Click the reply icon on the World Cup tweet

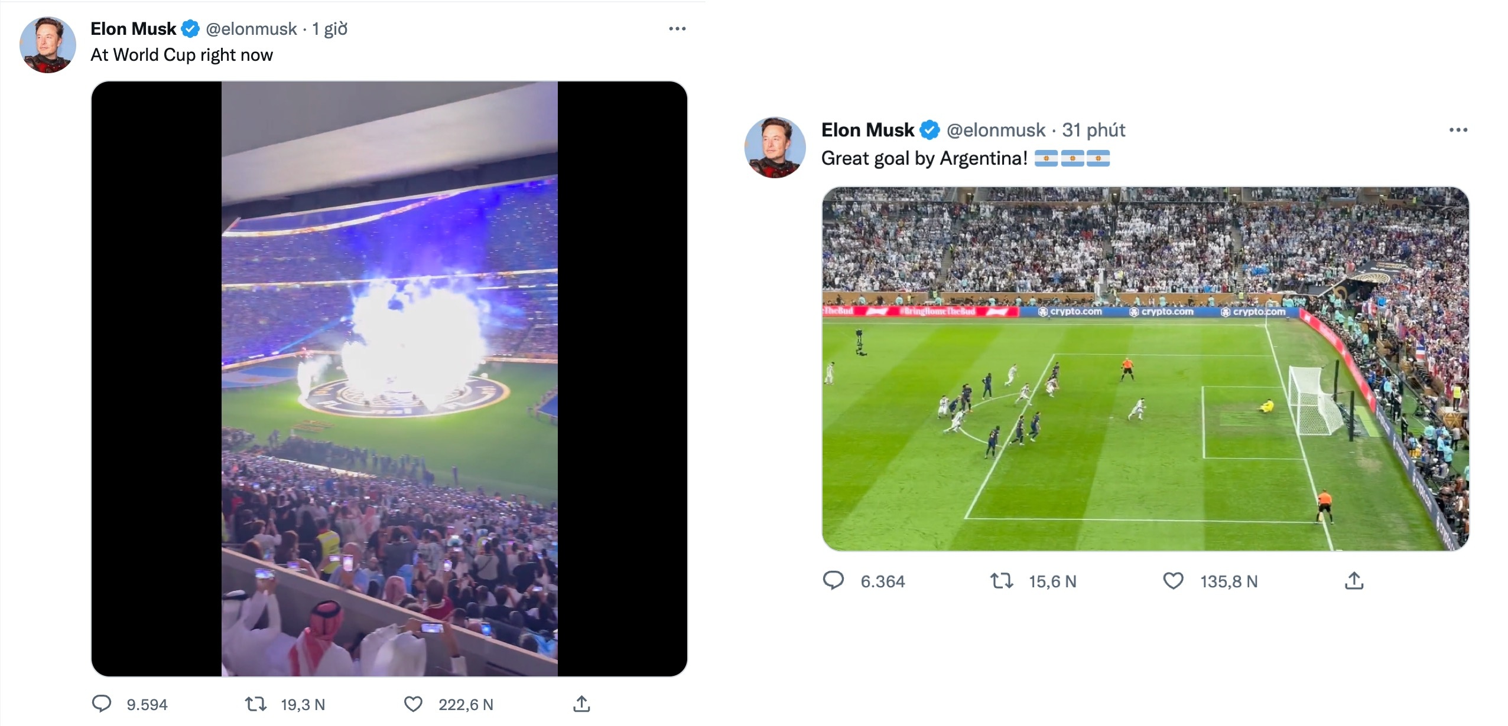[x=103, y=704]
